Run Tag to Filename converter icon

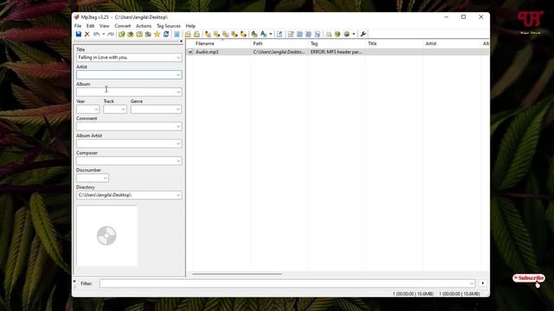point(208,35)
